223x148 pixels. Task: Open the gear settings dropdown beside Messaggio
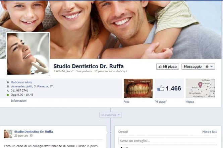(x=210, y=67)
